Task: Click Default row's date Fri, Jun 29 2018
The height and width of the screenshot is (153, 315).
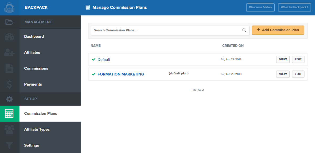Action: click(x=231, y=60)
